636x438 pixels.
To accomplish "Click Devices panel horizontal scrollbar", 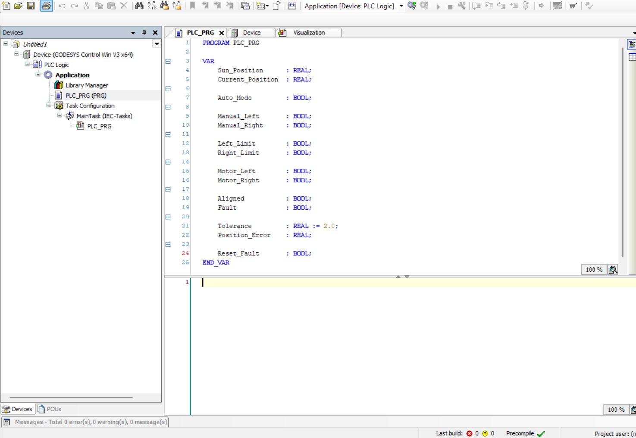I will pyautogui.click(x=71, y=398).
